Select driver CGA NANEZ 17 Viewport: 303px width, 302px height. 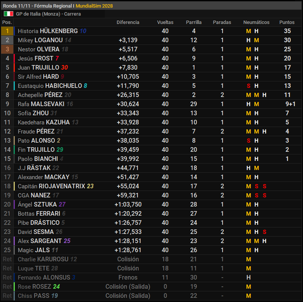[38, 195]
